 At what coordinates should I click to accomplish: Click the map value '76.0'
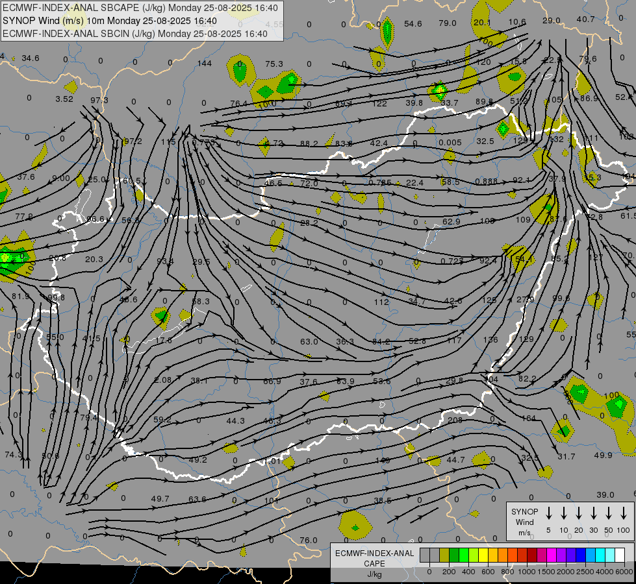coord(309,541)
